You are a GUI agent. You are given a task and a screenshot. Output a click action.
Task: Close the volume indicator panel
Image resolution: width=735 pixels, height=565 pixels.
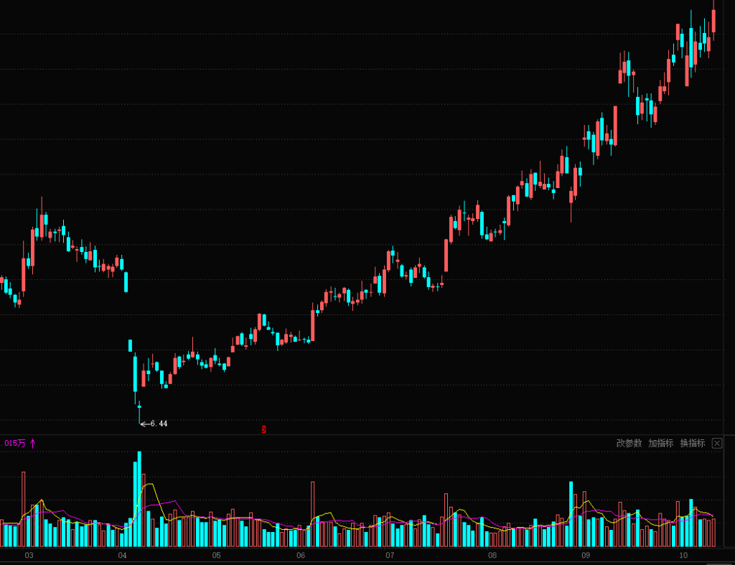716,443
